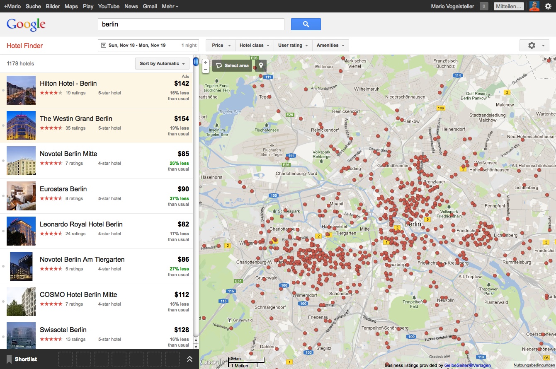Click the search field containing berlin
Image resolution: width=556 pixels, height=369 pixels.
[191, 24]
